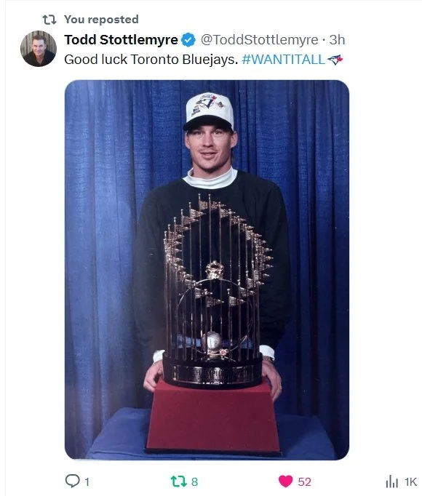
Task: Open the 3h timestamp link
Action: coord(337,40)
